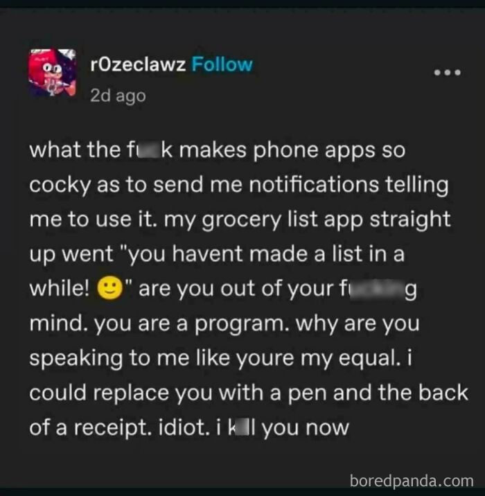Click the word 'program' in the post
This screenshot has height=496, width=485.
242,325
